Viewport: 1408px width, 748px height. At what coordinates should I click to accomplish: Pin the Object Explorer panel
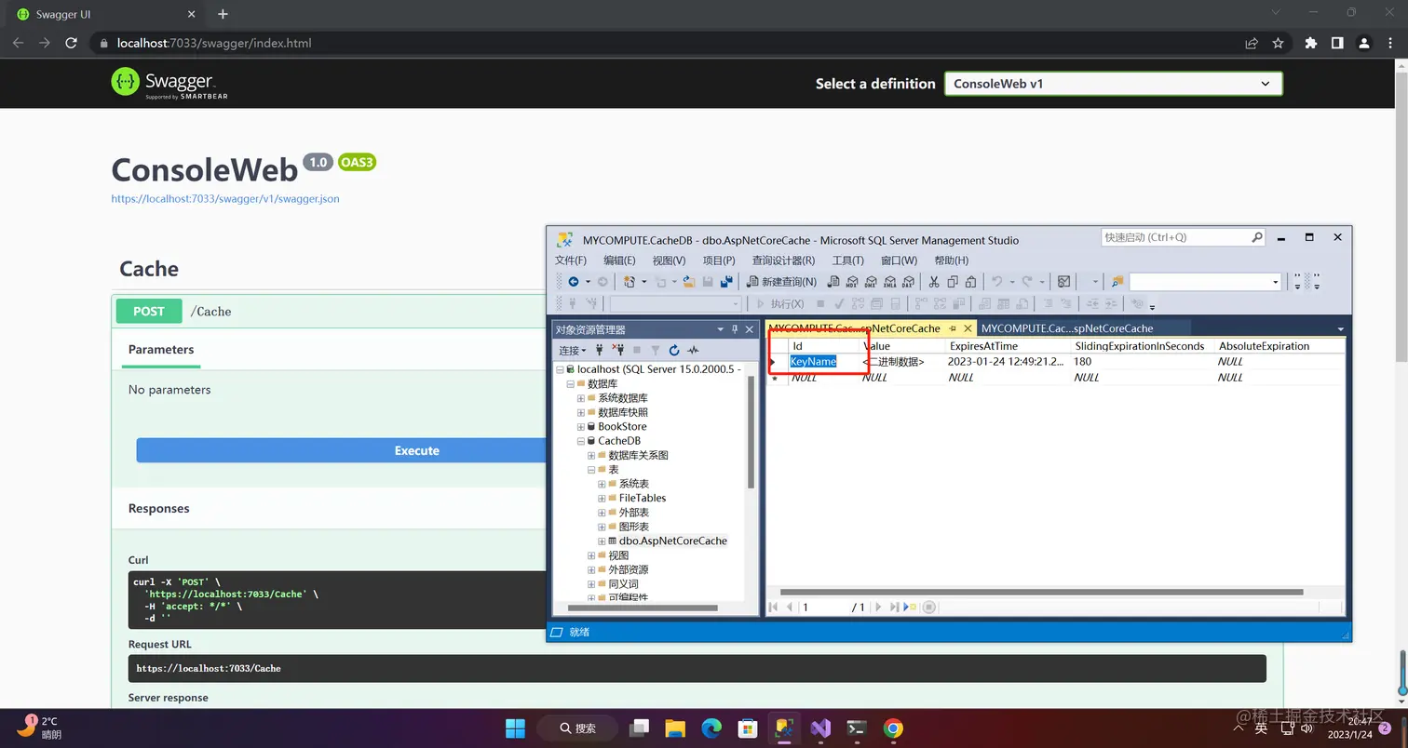click(735, 329)
